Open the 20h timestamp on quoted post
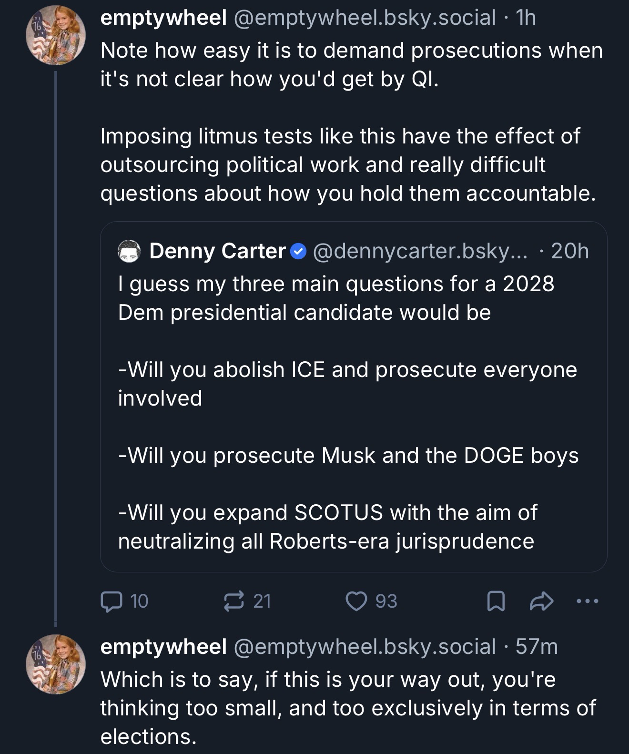Image resolution: width=629 pixels, height=754 pixels. click(570, 251)
